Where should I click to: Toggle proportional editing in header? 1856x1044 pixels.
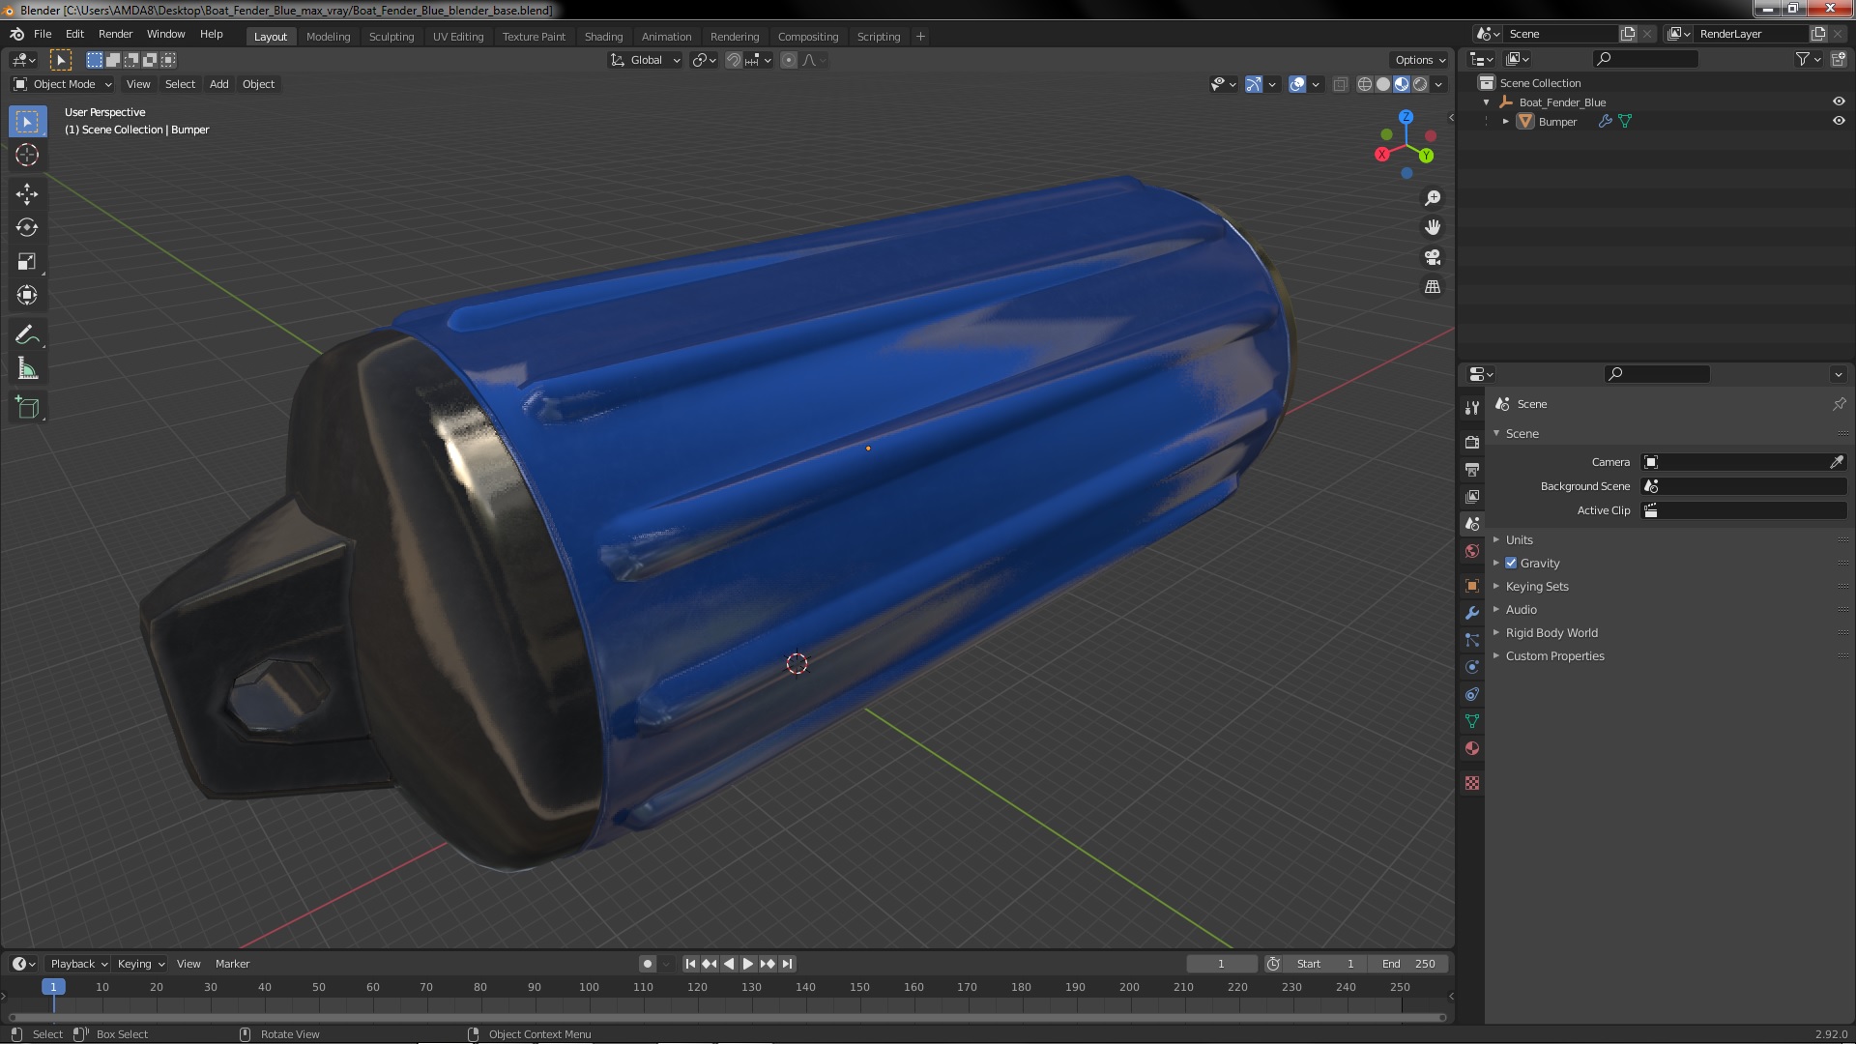click(789, 60)
